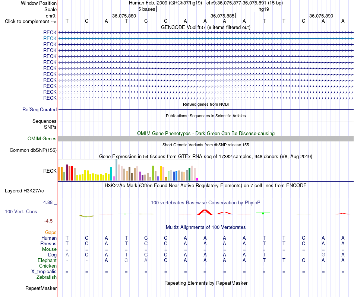This screenshot has width=354, height=297.
Task: Click the GTEx Gene Expression track title
Action: click(205, 157)
